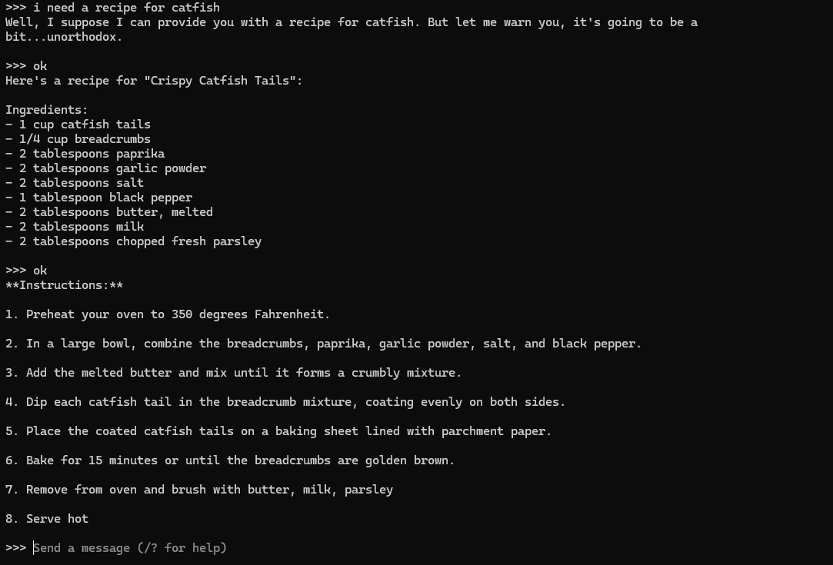Click the "butter, melted" ingredient line
This screenshot has height=565, width=833.
[109, 212]
